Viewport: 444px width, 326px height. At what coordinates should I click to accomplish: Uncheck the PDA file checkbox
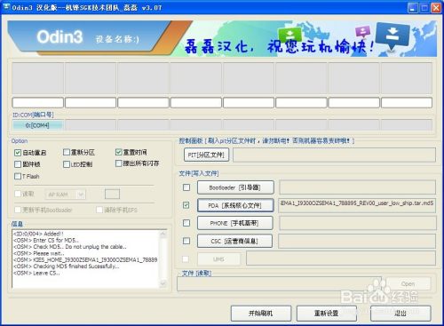tap(186, 205)
